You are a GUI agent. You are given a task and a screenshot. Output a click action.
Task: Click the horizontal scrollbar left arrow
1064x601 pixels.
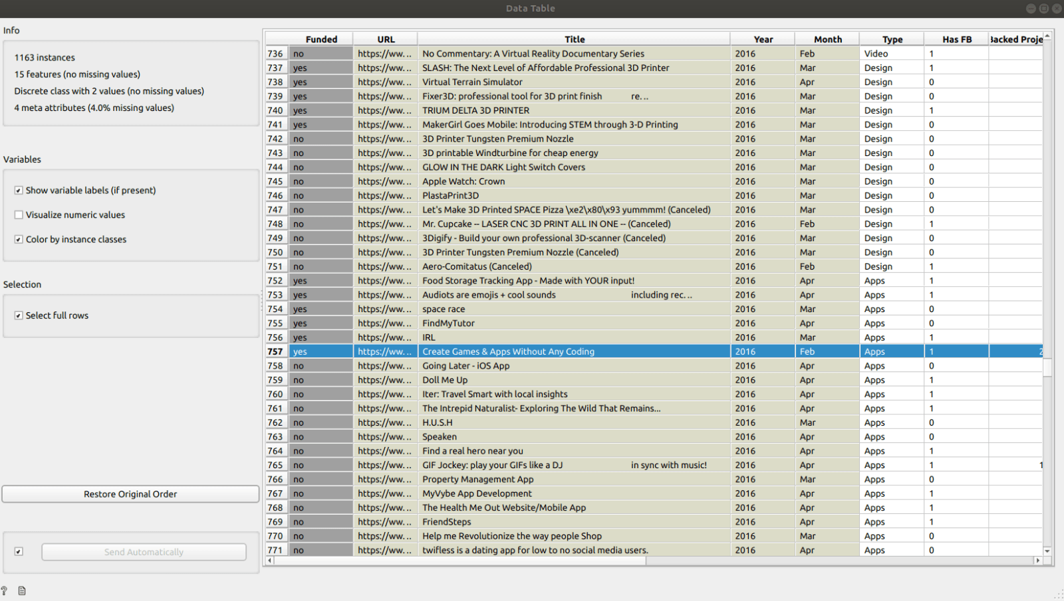(269, 560)
